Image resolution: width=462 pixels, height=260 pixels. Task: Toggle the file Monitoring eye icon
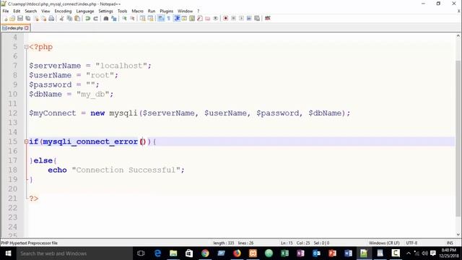click(216, 19)
